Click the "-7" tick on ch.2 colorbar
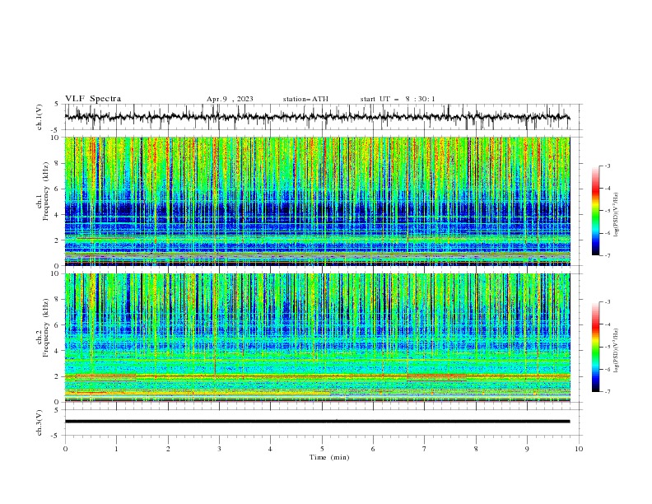This screenshot has width=652, height=504. pyautogui.click(x=607, y=391)
